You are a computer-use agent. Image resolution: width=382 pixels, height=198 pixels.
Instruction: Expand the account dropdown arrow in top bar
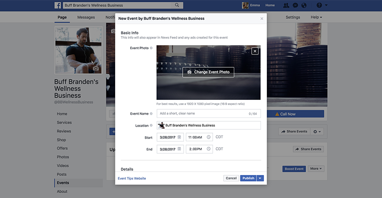[326, 5]
